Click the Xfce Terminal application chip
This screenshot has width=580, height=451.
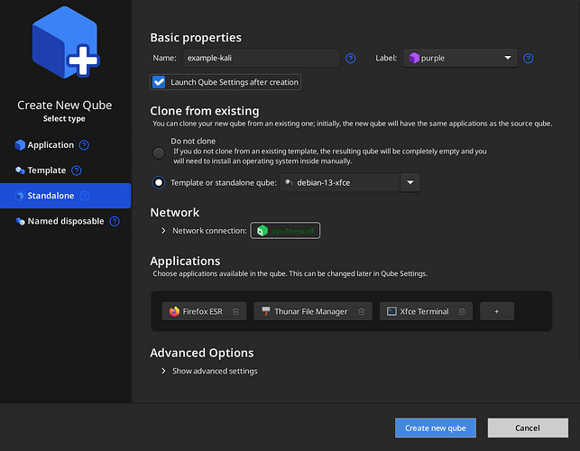(426, 311)
